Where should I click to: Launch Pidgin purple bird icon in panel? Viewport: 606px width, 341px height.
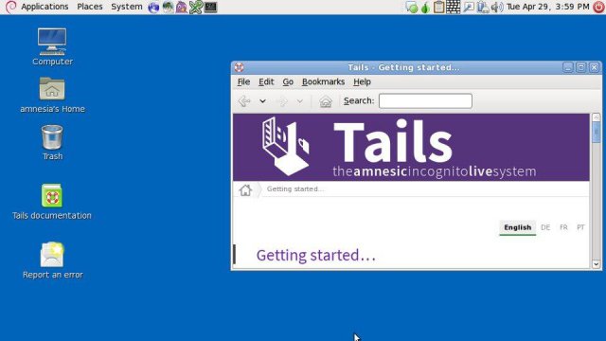(x=181, y=7)
